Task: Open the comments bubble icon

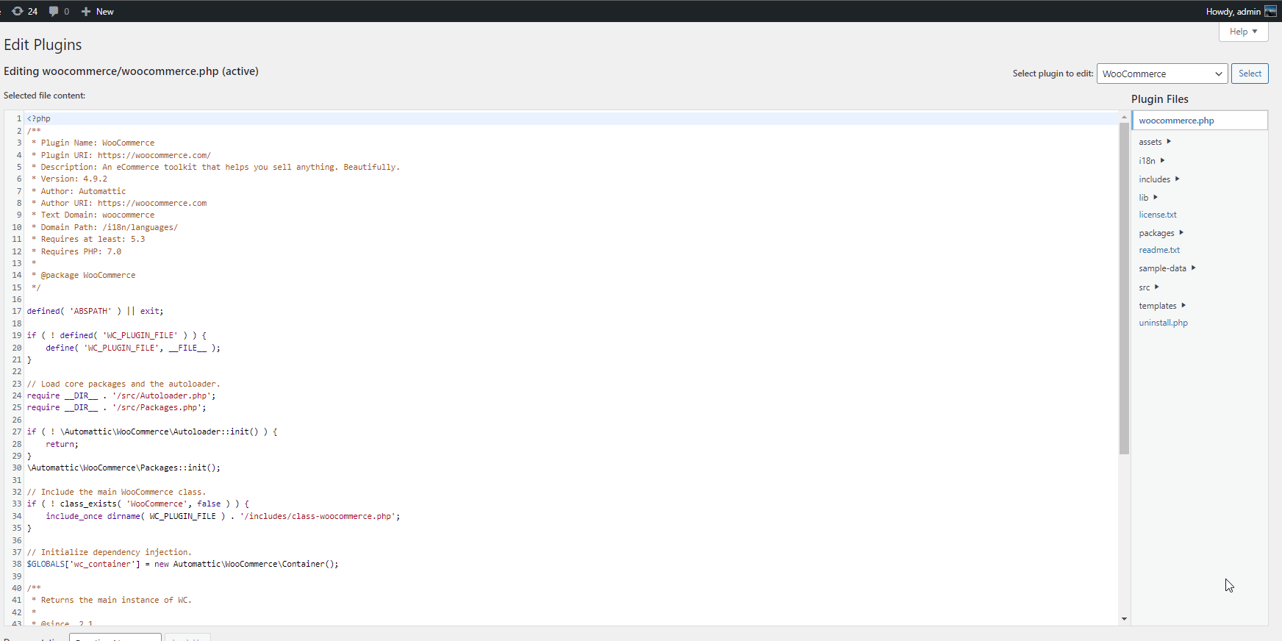Action: (x=54, y=11)
